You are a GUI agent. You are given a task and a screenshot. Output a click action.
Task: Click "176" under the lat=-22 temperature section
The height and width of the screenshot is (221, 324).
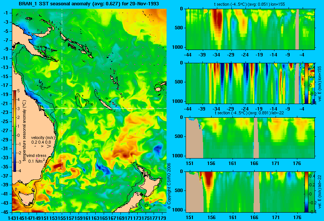(x=297, y=163)
